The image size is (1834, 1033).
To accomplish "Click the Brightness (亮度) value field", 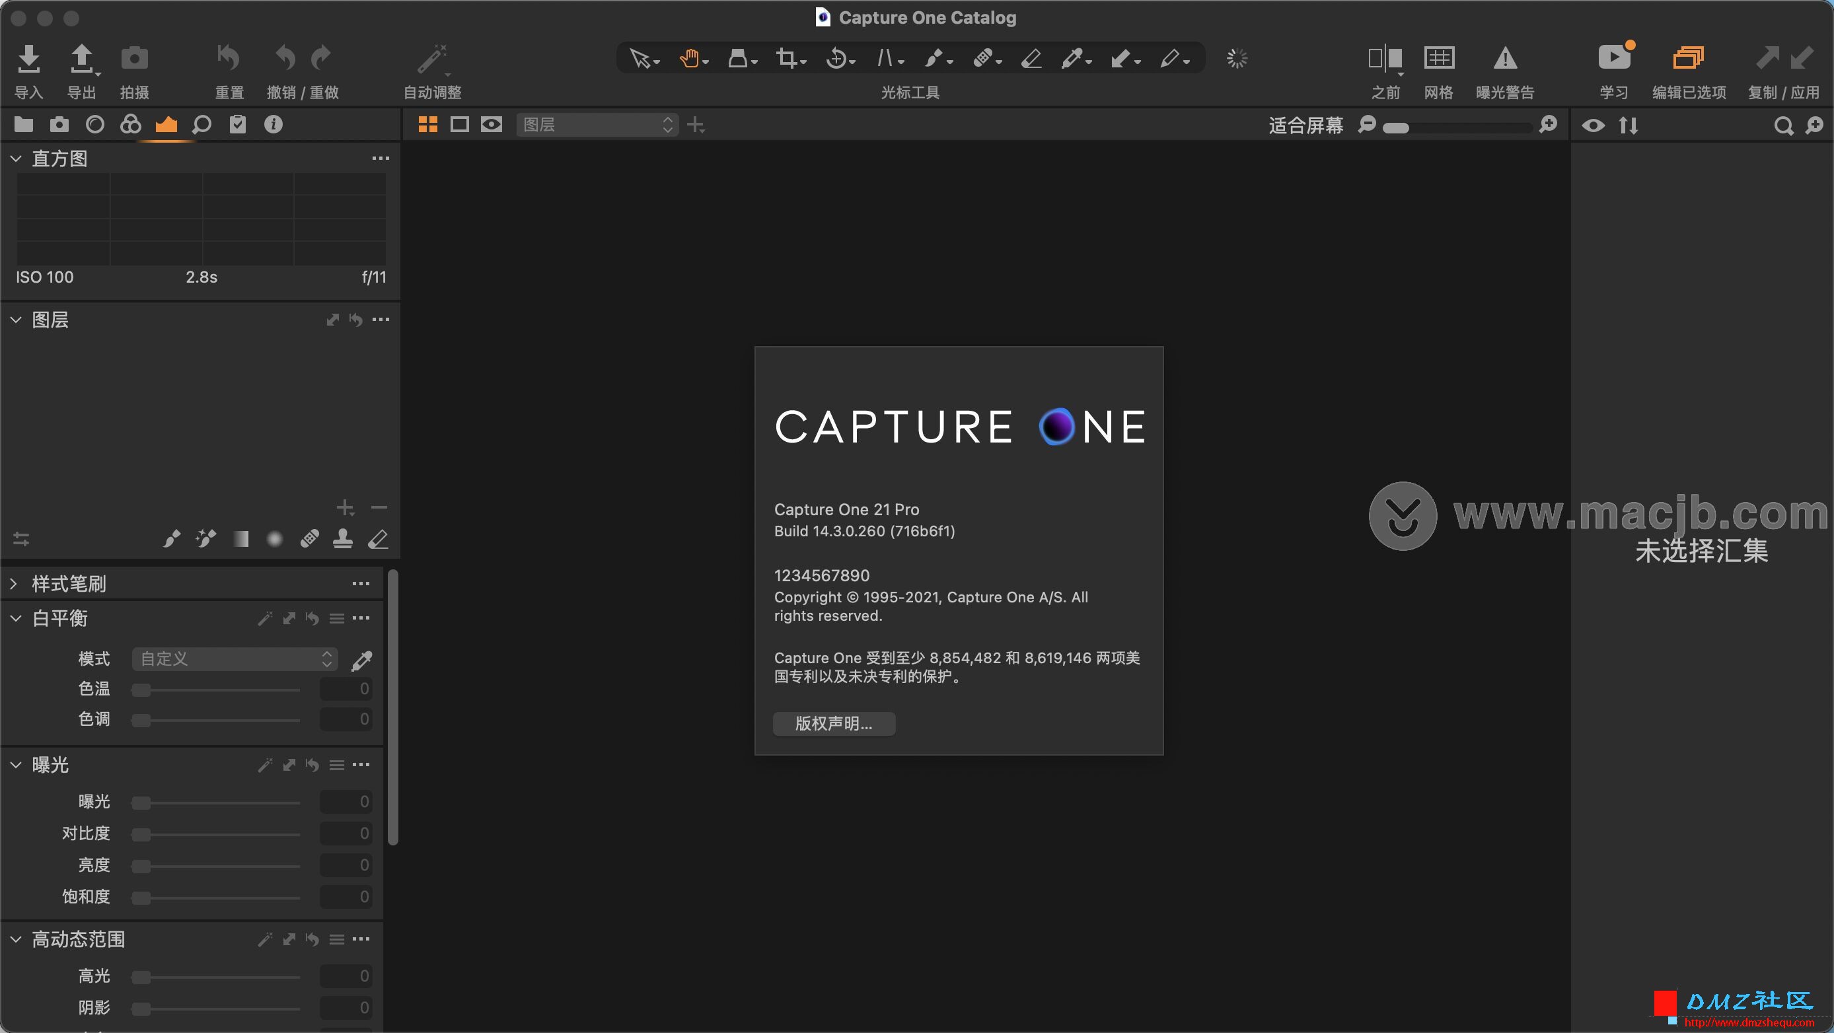I will click(x=346, y=865).
